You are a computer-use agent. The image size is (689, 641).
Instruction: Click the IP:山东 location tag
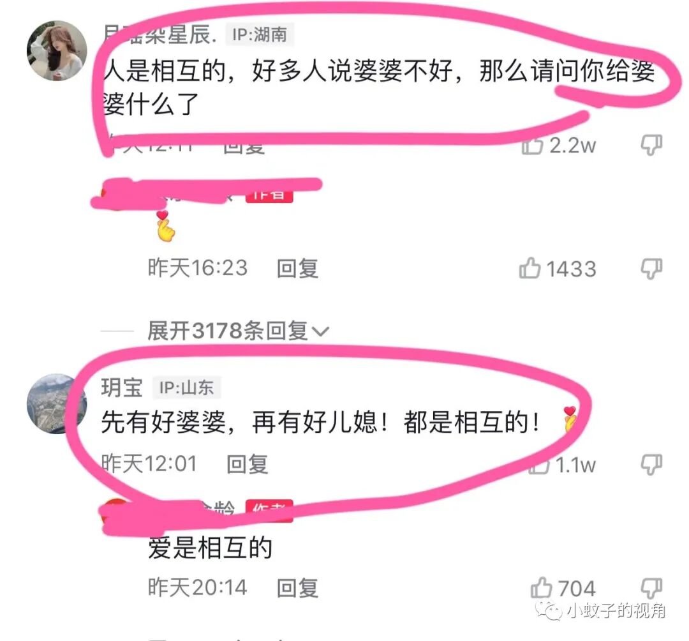[x=187, y=388]
